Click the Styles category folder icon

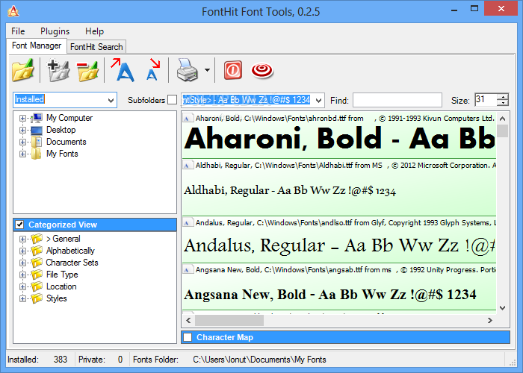coord(37,298)
